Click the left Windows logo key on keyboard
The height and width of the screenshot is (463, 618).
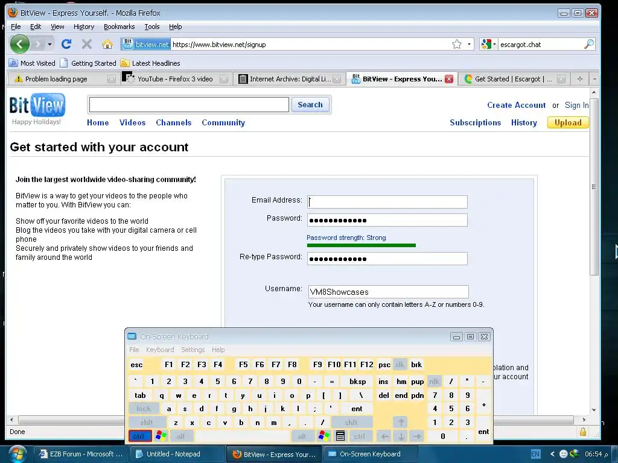tap(161, 436)
